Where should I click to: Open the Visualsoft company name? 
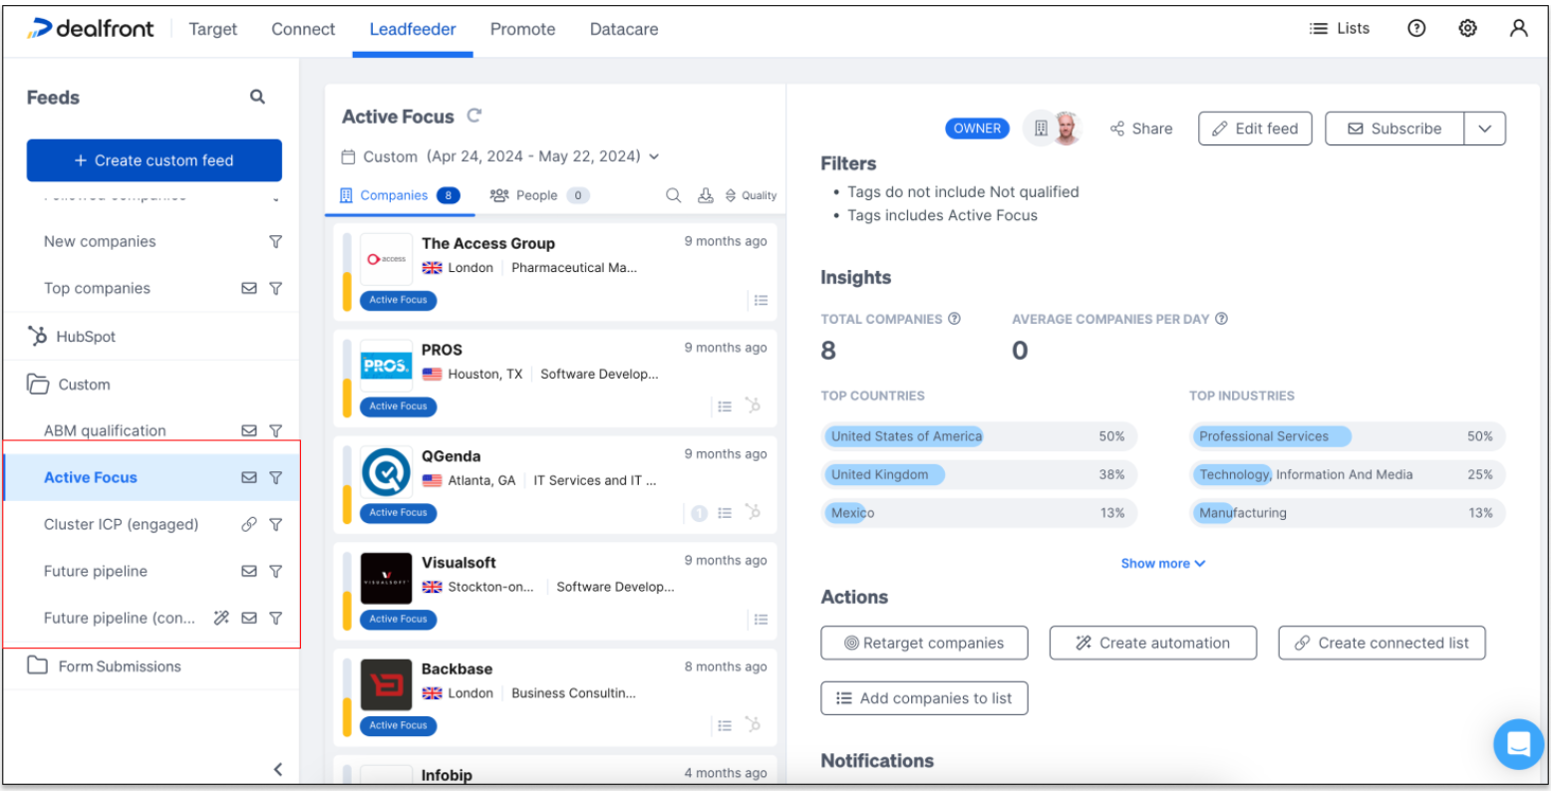[459, 562]
